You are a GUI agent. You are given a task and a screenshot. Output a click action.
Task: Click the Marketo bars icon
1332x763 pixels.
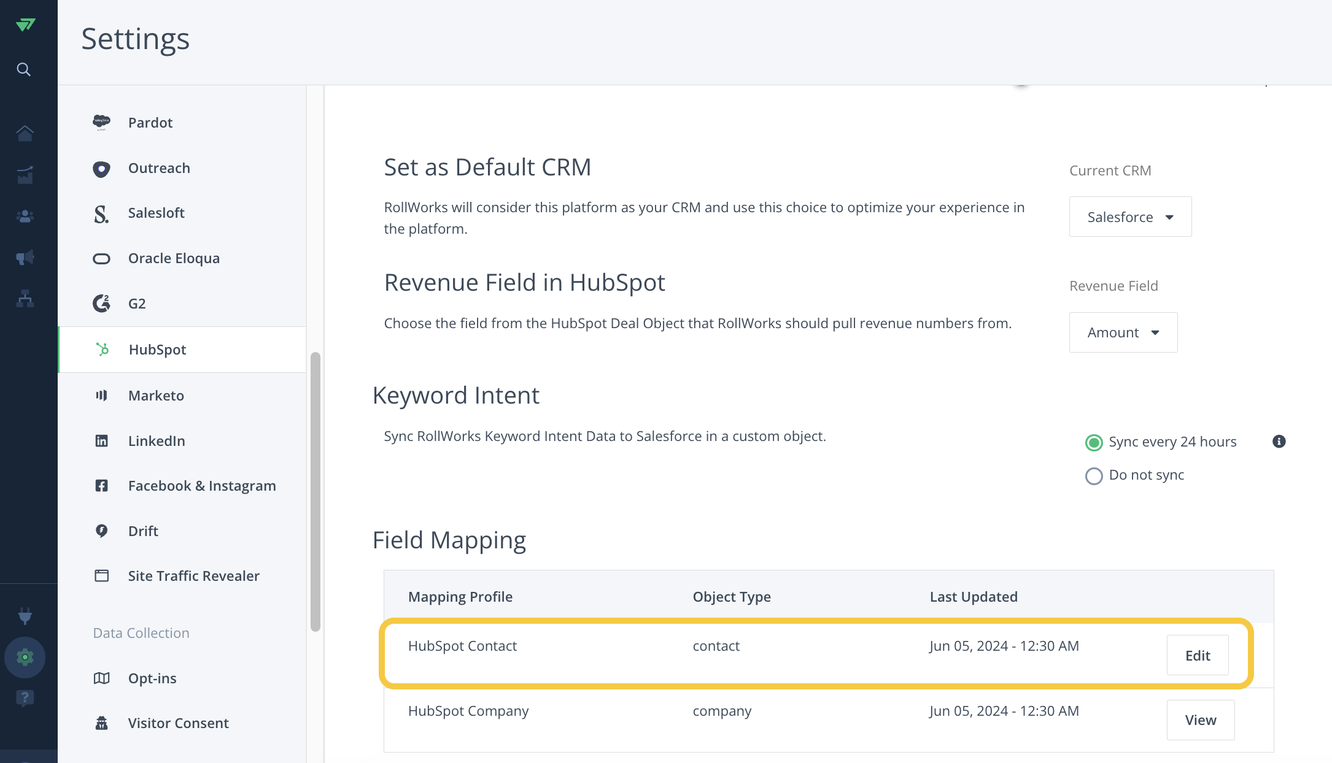(x=101, y=395)
